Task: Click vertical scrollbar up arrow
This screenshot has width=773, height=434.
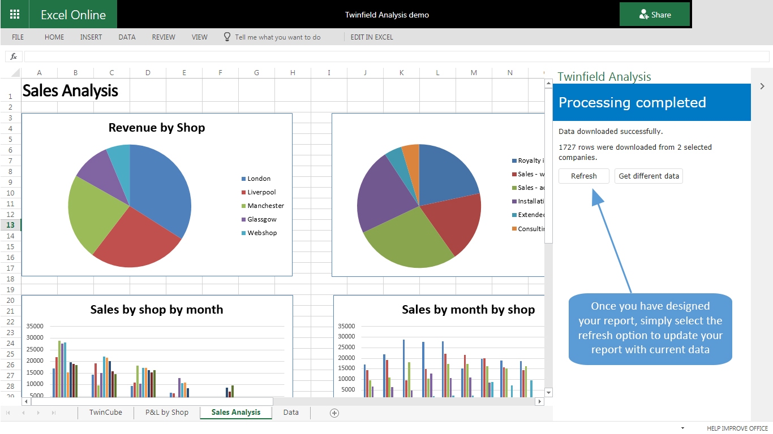Action: [548, 83]
